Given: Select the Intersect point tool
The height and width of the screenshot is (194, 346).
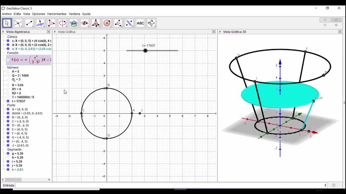Looking at the screenshot, I should (x=18, y=23).
